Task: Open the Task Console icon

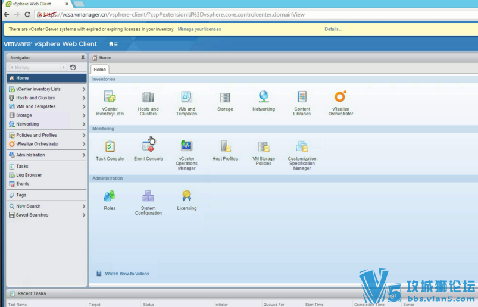Action: coord(110,146)
